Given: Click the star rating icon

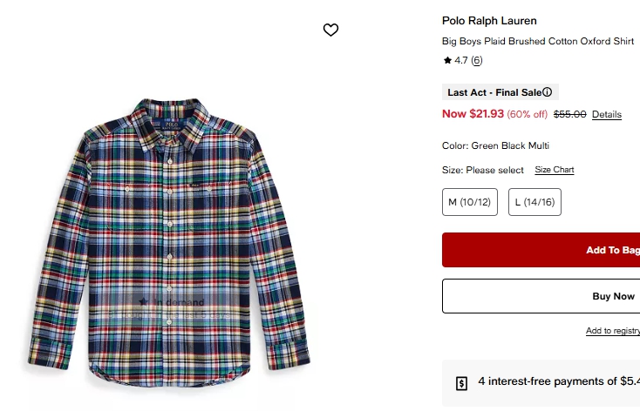Looking at the screenshot, I should click(x=447, y=61).
